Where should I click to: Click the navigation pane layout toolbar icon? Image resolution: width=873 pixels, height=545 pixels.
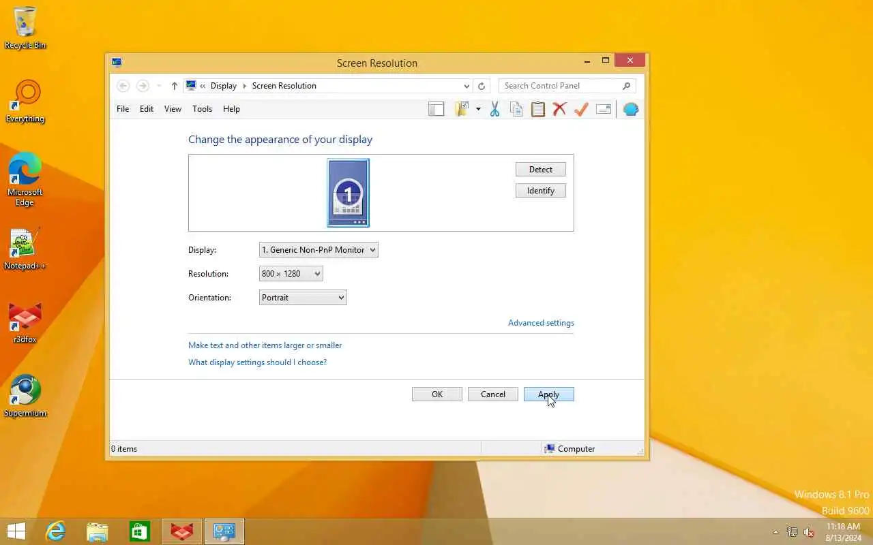click(436, 109)
